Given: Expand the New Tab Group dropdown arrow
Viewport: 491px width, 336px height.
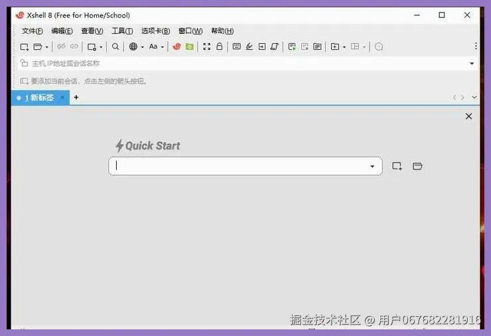Looking at the screenshot, I should [x=344, y=47].
